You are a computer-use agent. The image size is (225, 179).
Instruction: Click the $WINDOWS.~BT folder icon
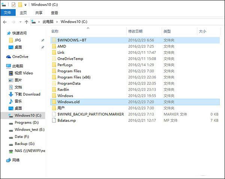54,40
